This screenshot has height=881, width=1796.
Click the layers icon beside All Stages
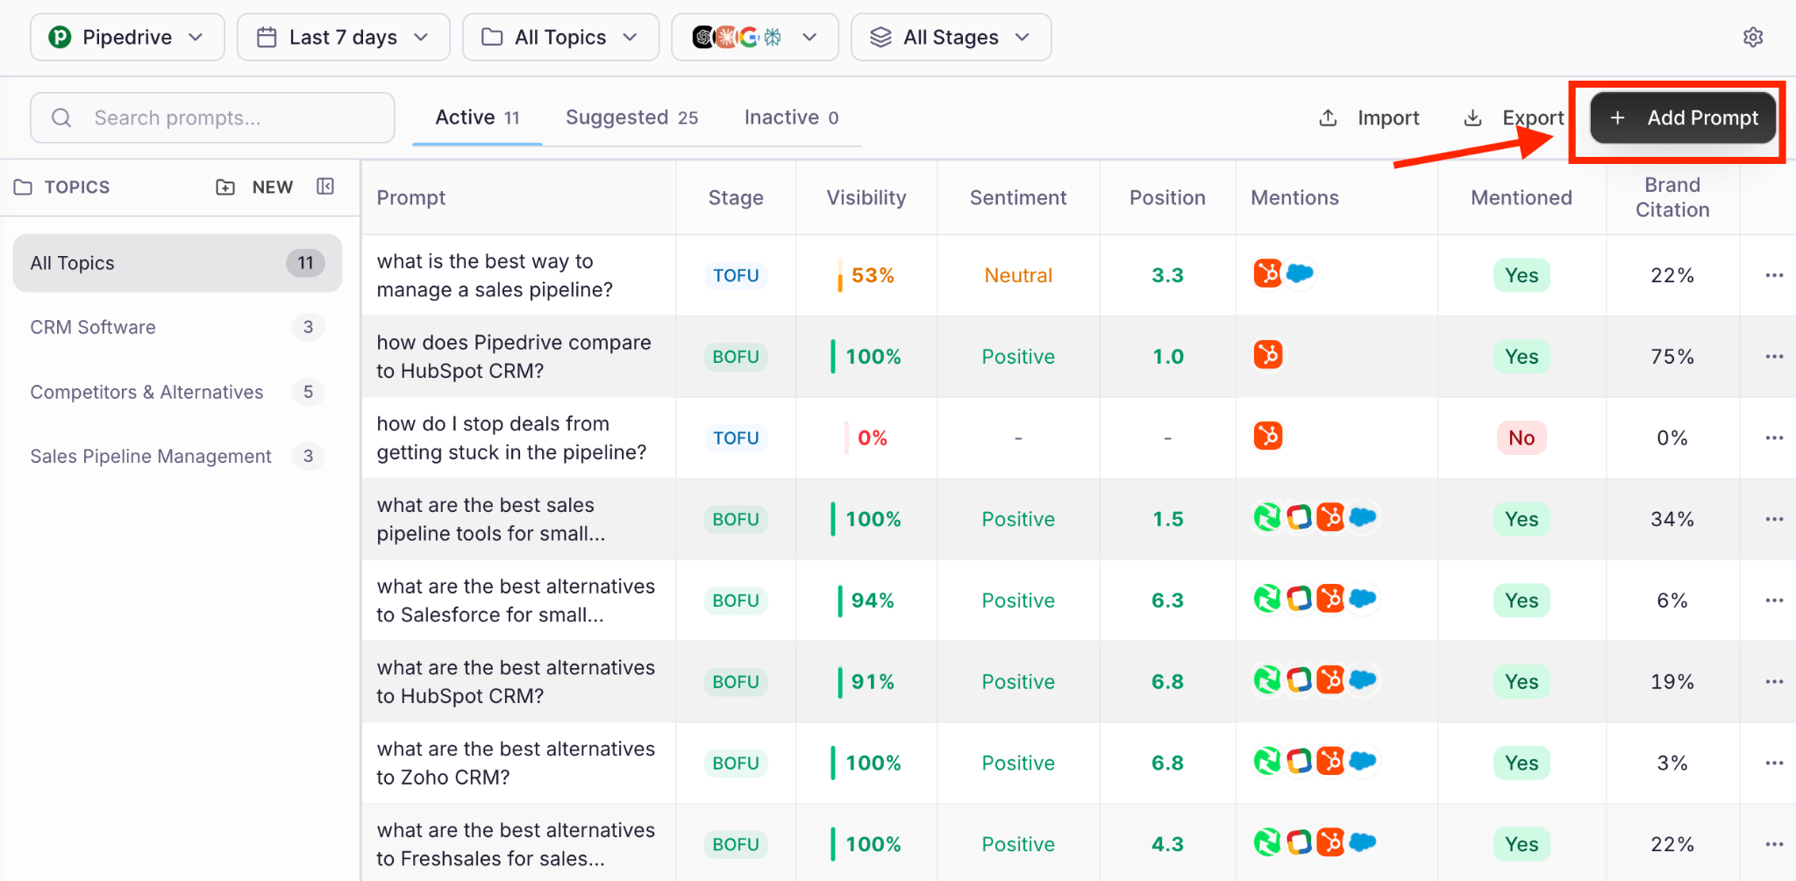[880, 37]
